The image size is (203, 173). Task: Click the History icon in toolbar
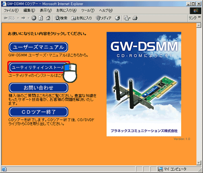(x=117, y=18)
